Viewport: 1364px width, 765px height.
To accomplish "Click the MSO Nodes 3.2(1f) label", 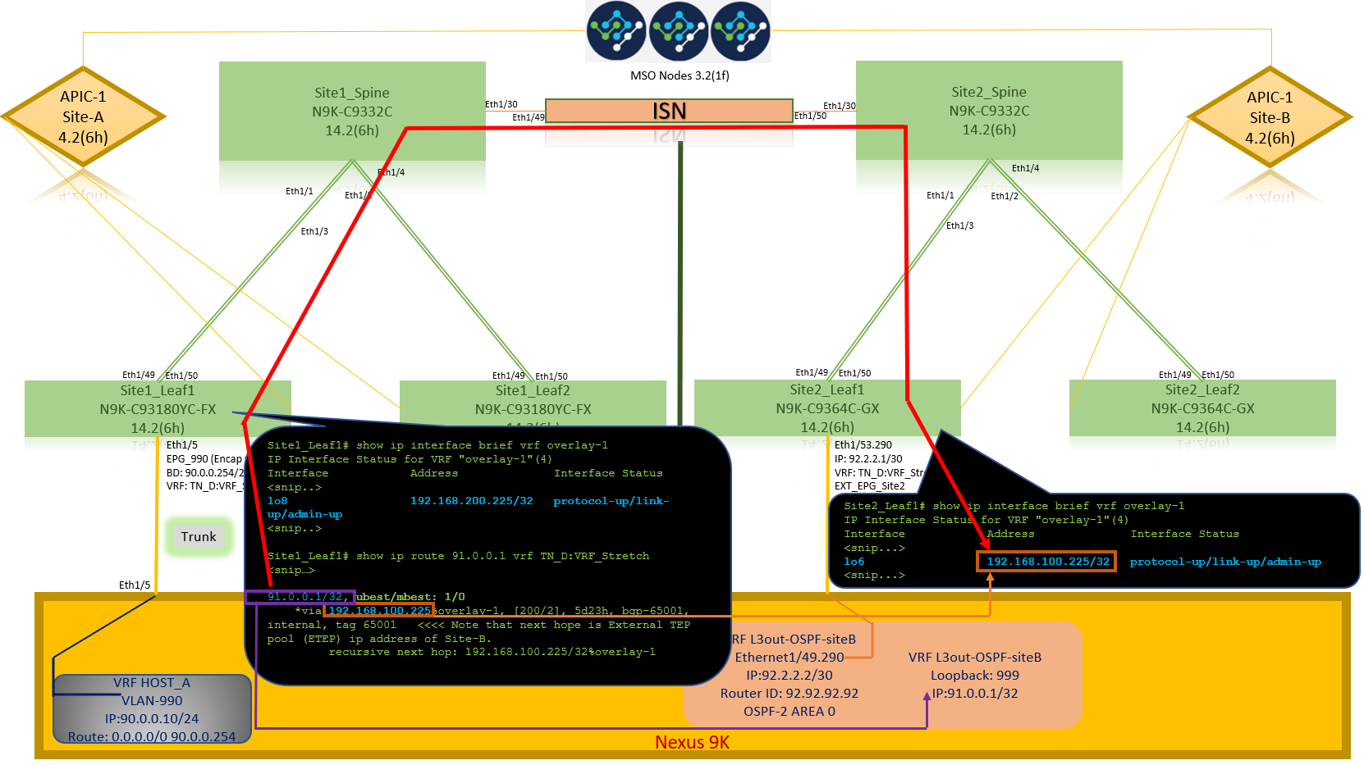I will point(680,75).
